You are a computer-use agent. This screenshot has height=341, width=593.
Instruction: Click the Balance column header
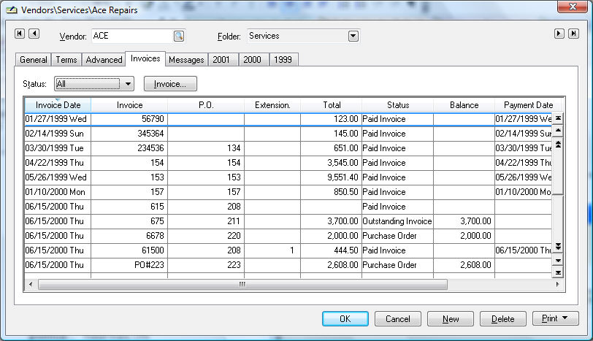pyautogui.click(x=464, y=105)
